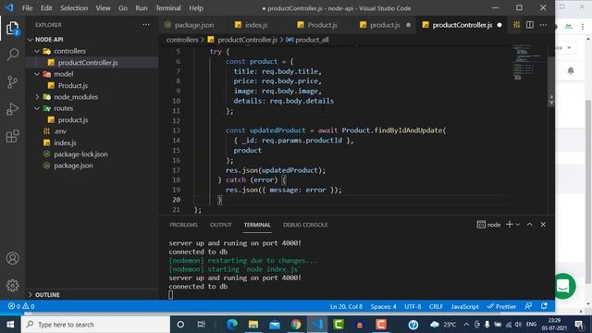Open the Run and Debug view
This screenshot has height=333, width=592.
pos(12,109)
